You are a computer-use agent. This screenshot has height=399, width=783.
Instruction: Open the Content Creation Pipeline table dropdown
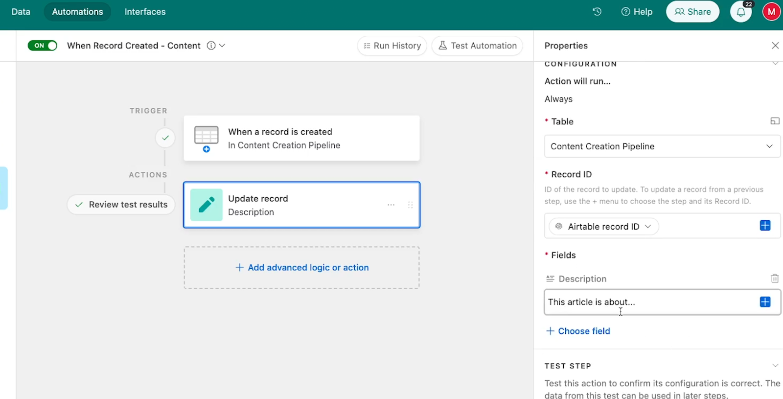(x=662, y=146)
